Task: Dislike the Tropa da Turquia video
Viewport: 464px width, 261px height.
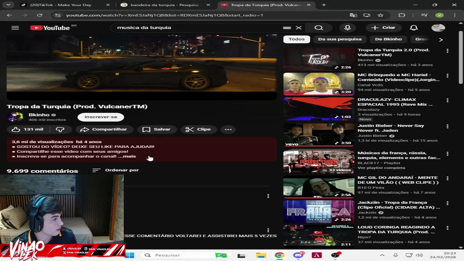Action: [x=60, y=129]
